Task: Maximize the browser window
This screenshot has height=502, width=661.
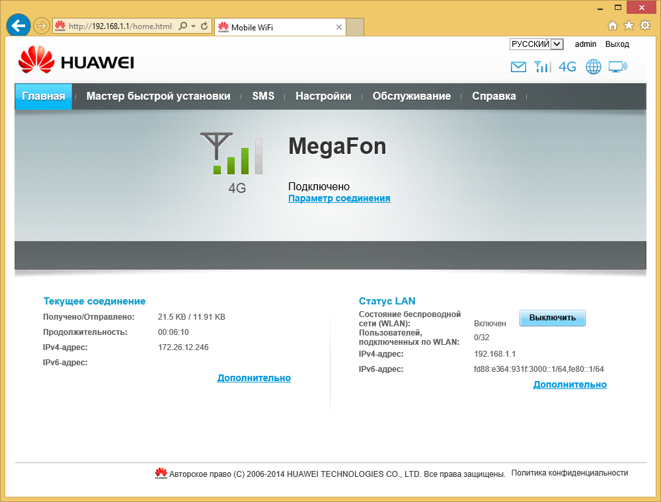Action: click(x=618, y=7)
